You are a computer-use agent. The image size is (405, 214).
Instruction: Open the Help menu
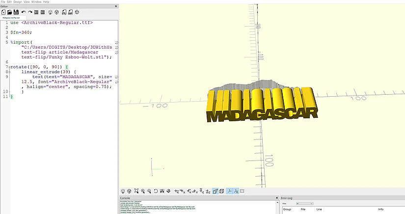point(46,2)
